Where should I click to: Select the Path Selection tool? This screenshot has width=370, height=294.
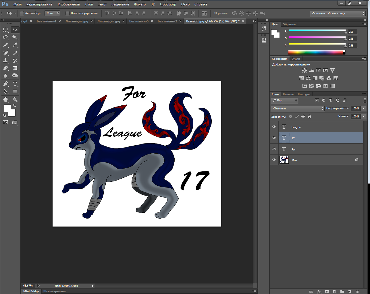pyautogui.click(x=5, y=91)
